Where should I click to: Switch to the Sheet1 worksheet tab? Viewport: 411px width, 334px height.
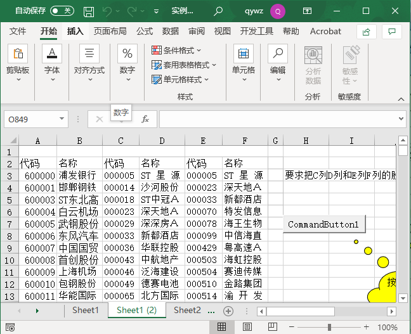86,311
